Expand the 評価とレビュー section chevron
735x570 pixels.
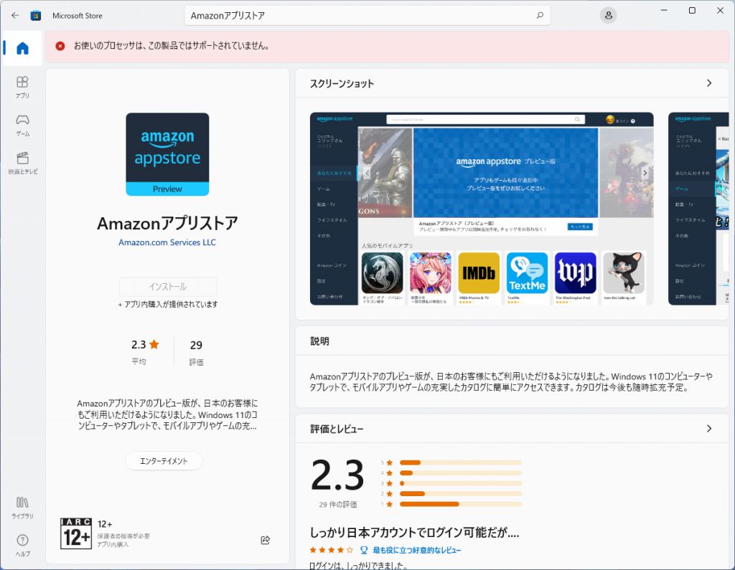click(708, 429)
